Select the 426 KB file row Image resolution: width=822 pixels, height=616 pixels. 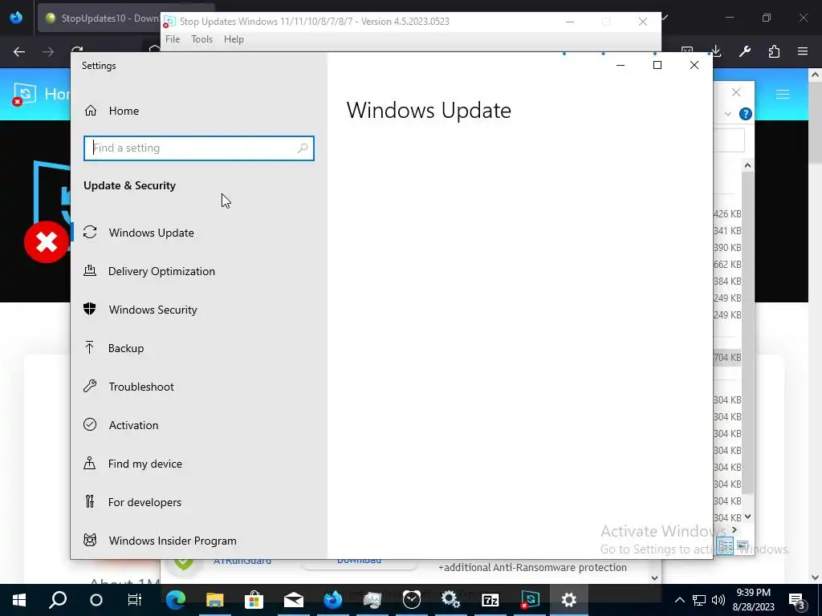pos(727,213)
